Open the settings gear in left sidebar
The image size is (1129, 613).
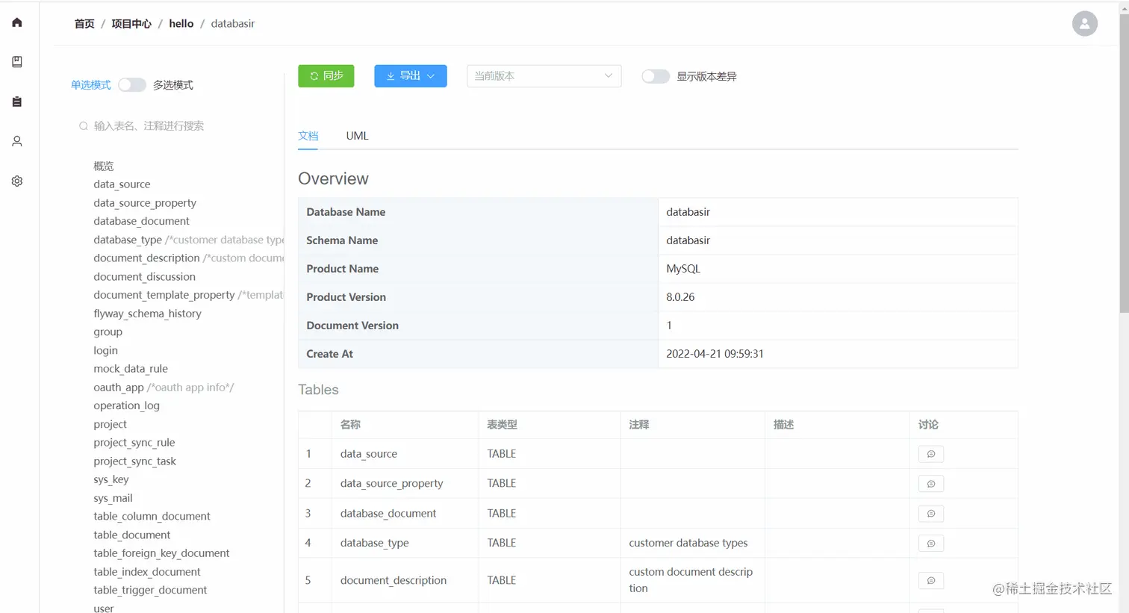coord(17,181)
